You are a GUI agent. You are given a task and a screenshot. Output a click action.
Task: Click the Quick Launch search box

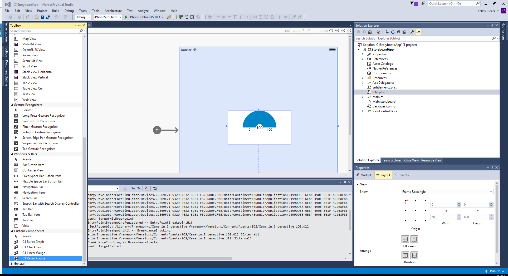(452, 4)
